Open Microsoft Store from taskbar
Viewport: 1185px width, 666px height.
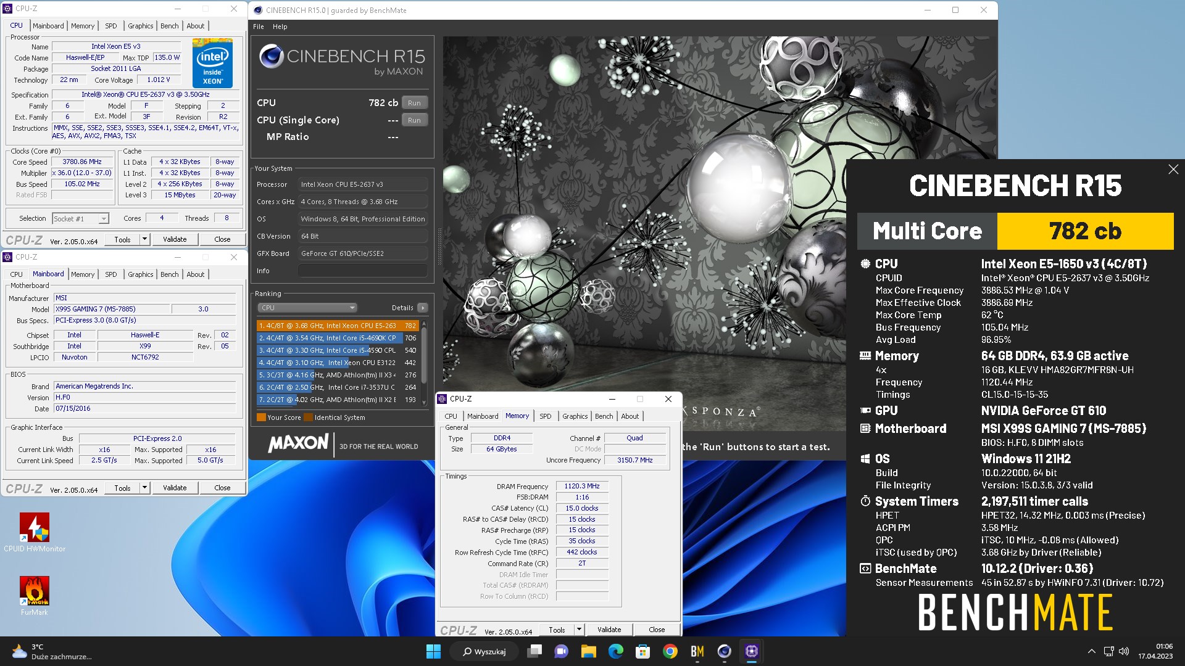(642, 651)
